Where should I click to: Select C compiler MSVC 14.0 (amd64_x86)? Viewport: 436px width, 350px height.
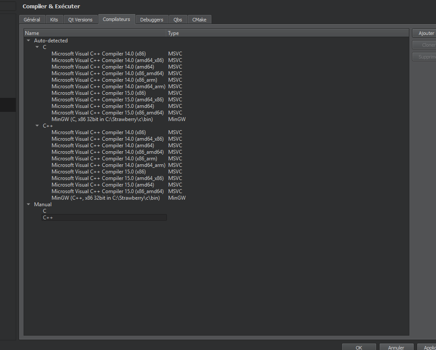[107, 60]
